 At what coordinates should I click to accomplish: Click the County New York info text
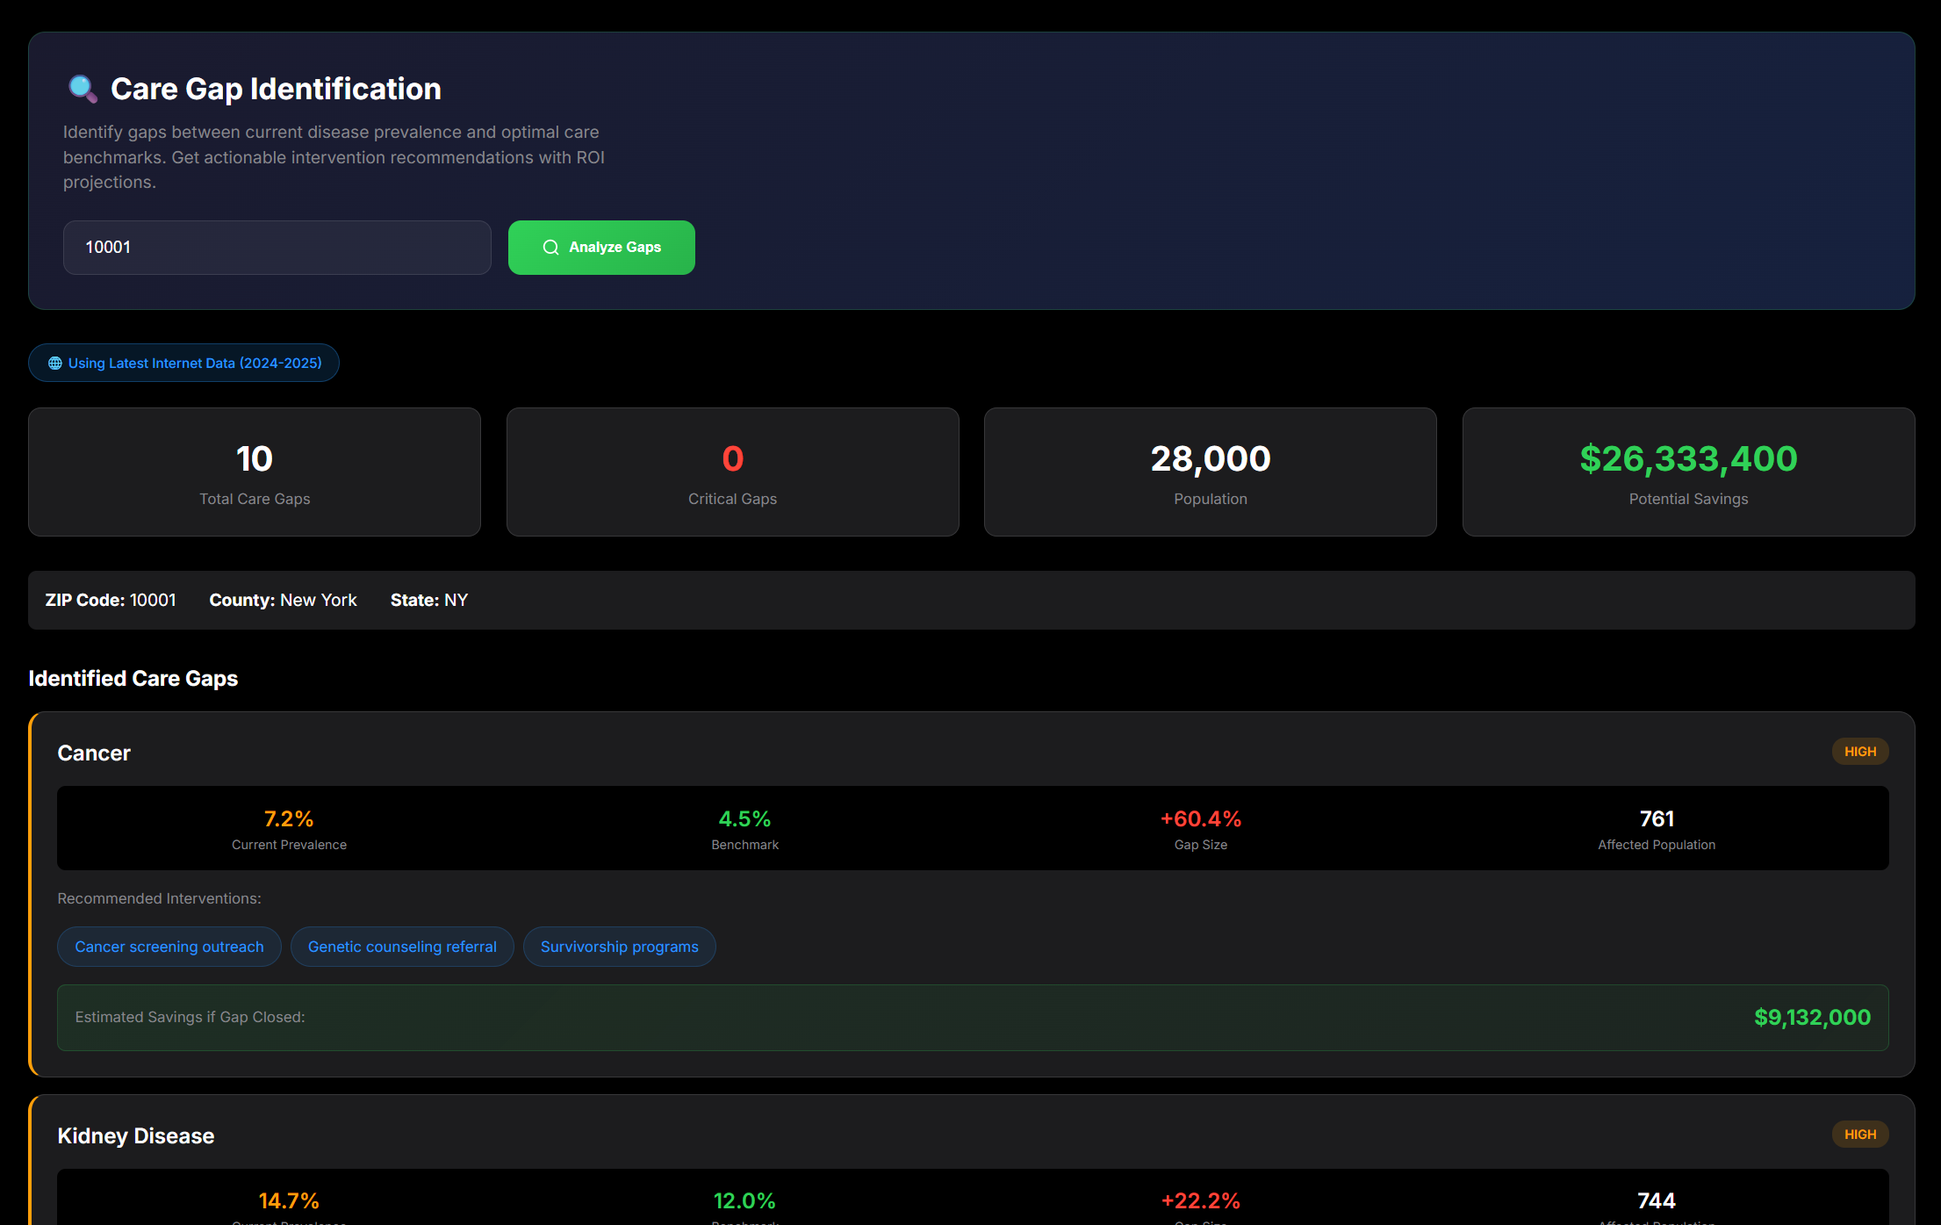[283, 601]
